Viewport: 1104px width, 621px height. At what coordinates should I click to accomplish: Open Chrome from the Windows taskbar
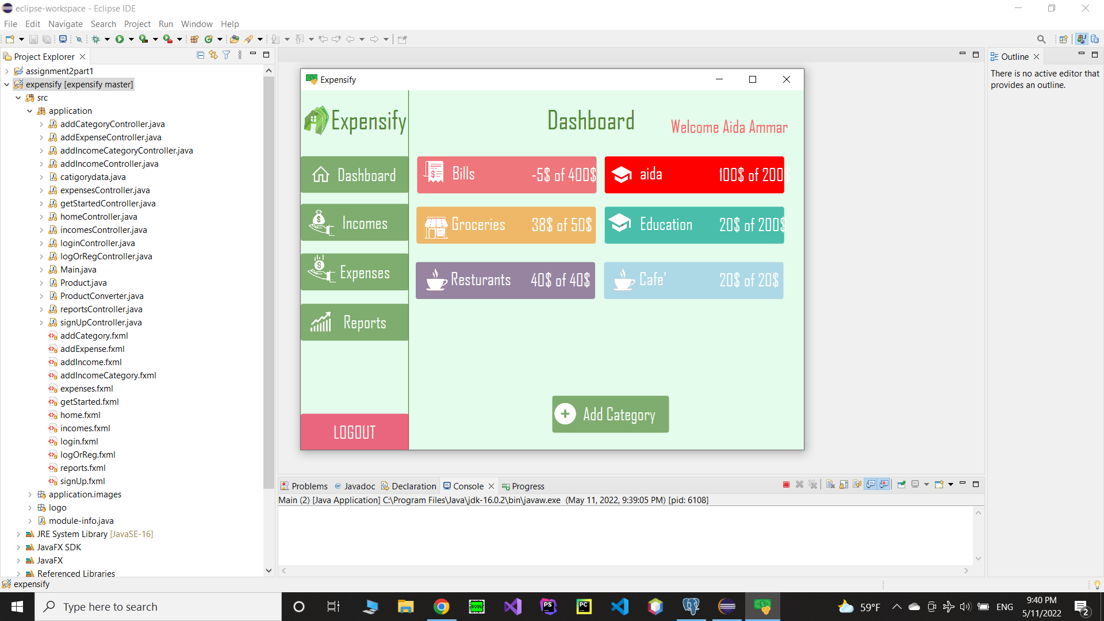pyautogui.click(x=441, y=607)
